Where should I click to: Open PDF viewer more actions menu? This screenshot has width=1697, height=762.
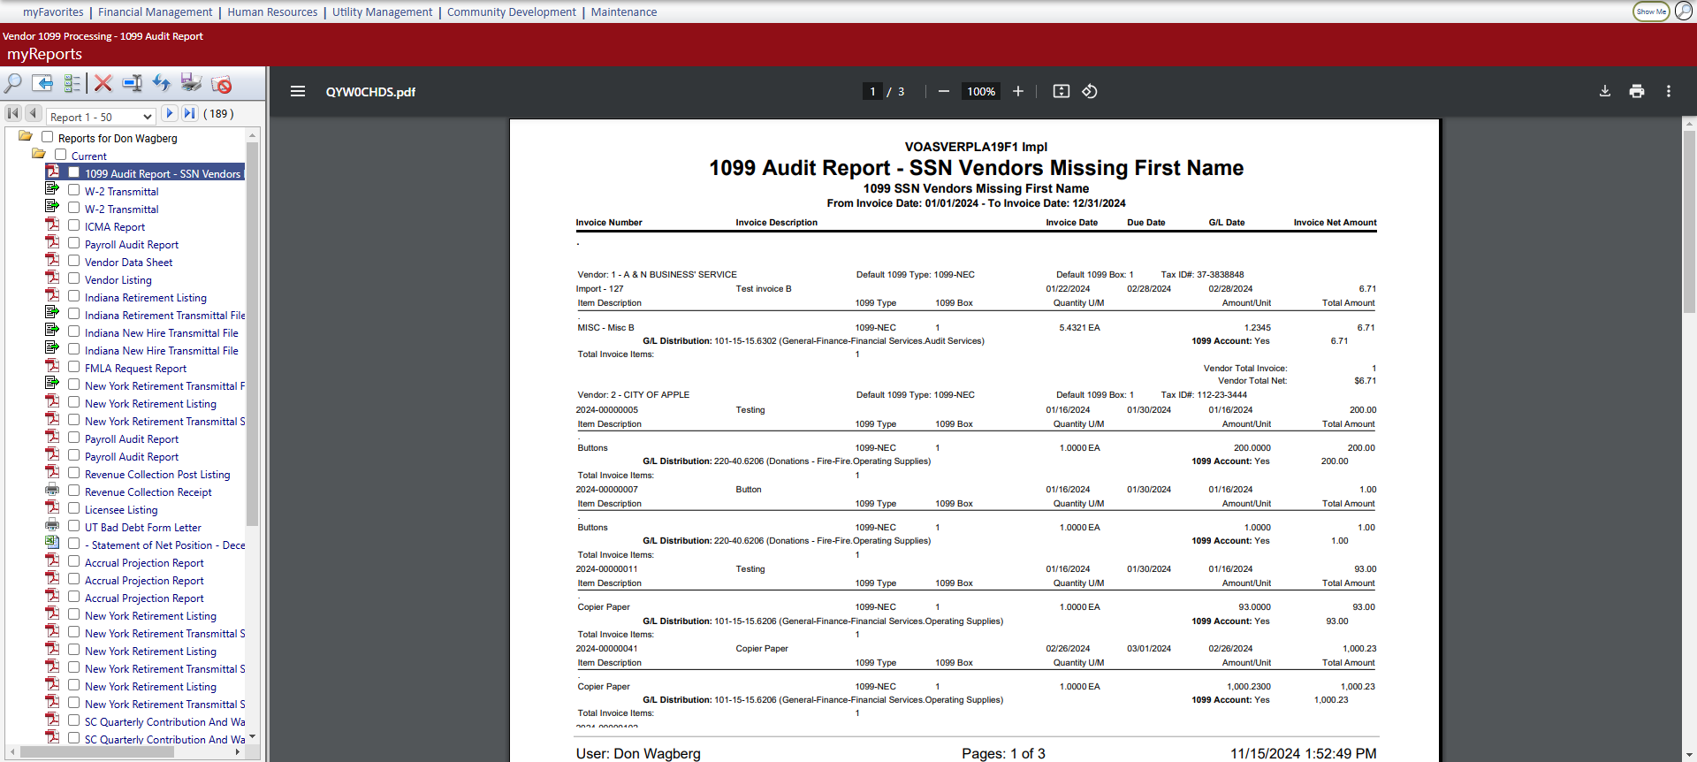point(1669,91)
